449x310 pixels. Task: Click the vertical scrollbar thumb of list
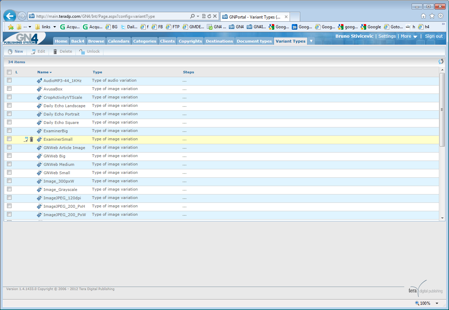442,110
